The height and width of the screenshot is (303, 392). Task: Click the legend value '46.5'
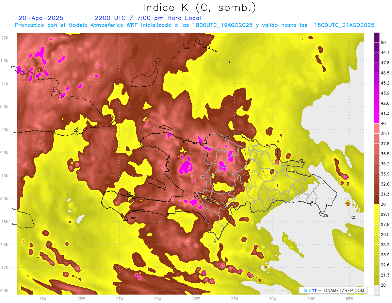[385, 73]
